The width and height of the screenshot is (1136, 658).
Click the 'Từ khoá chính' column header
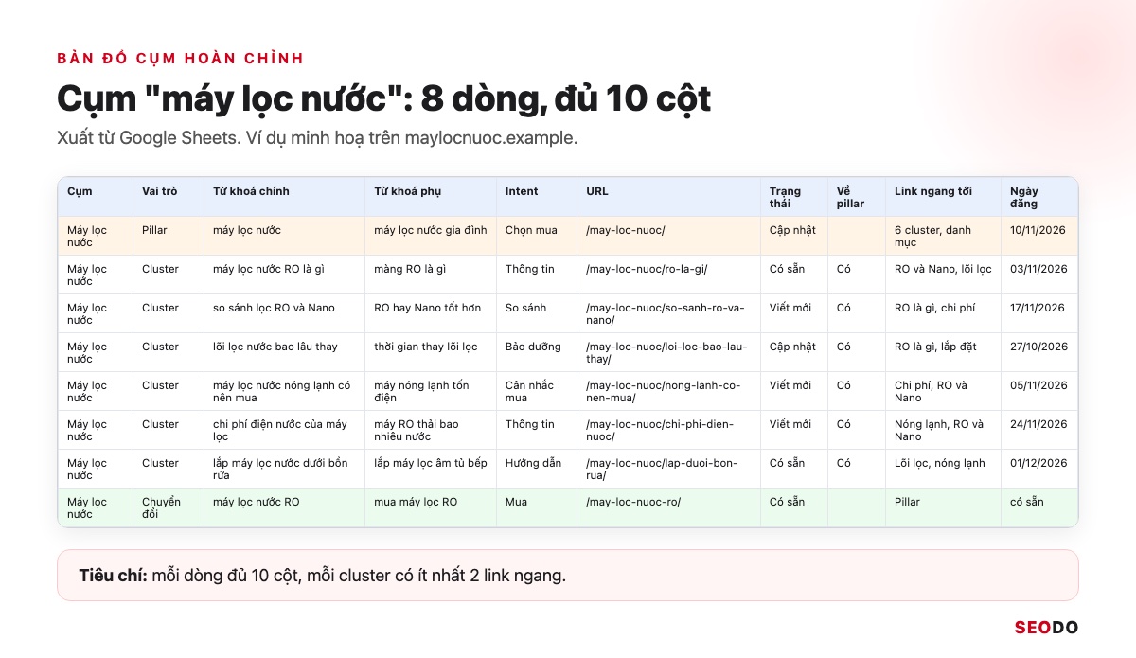point(284,197)
